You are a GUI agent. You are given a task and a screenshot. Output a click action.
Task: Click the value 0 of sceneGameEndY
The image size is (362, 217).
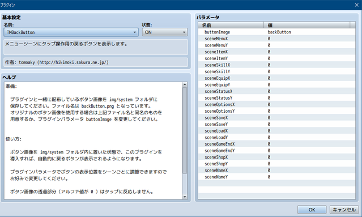click(269, 151)
